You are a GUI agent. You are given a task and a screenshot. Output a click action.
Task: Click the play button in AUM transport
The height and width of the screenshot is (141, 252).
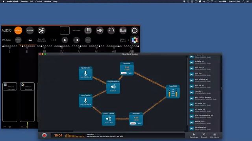tap(65, 40)
